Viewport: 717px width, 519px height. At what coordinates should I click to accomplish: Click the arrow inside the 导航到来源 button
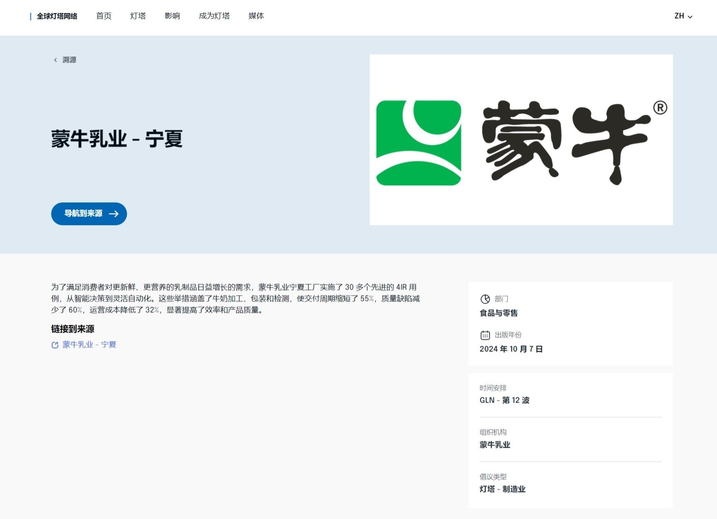point(114,214)
